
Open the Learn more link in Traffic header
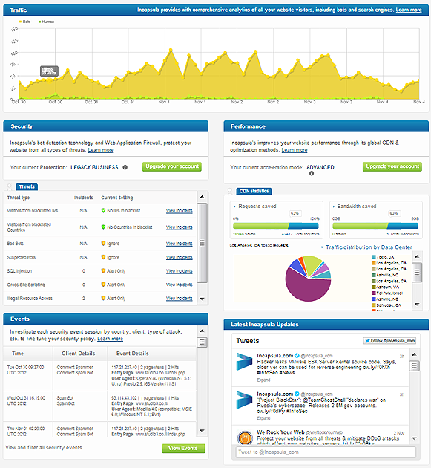(408, 10)
